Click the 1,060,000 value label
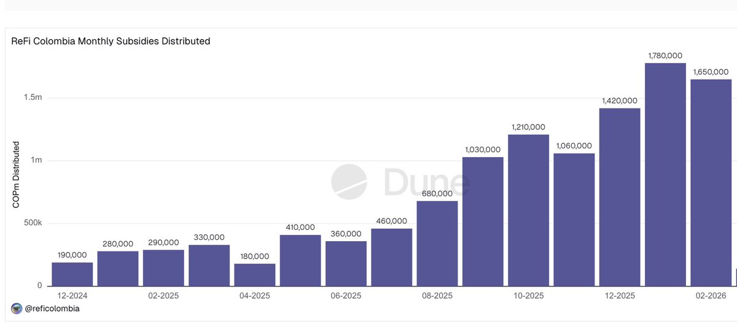 (x=574, y=145)
